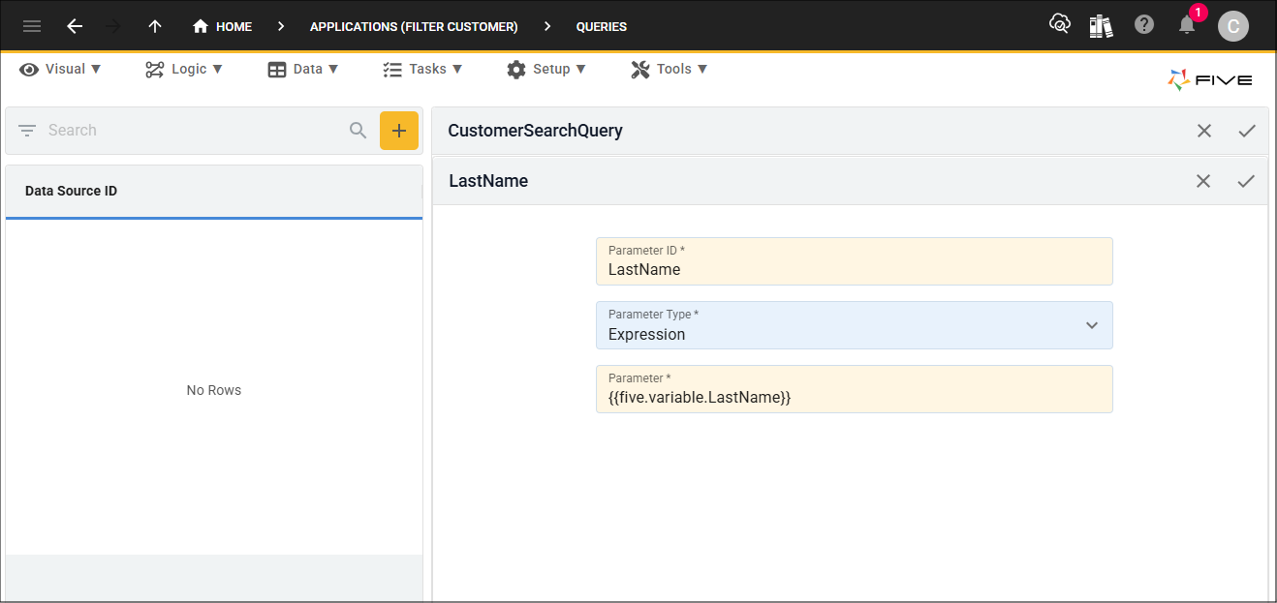
Task: Open the Setup menu
Action: (x=546, y=69)
